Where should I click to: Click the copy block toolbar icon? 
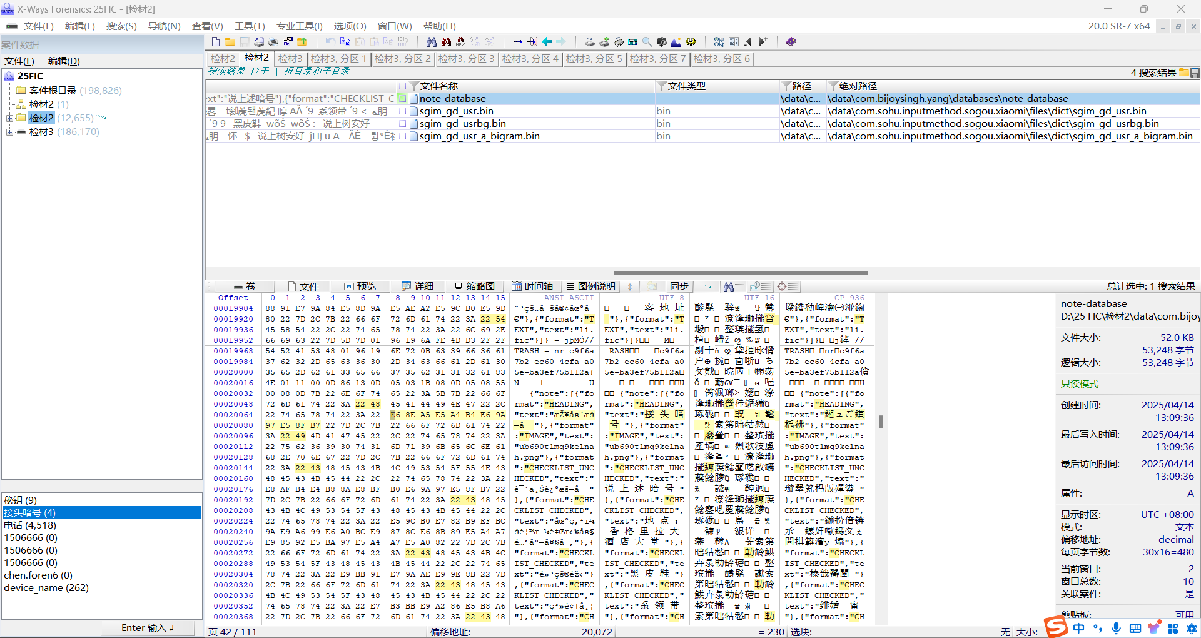click(345, 42)
